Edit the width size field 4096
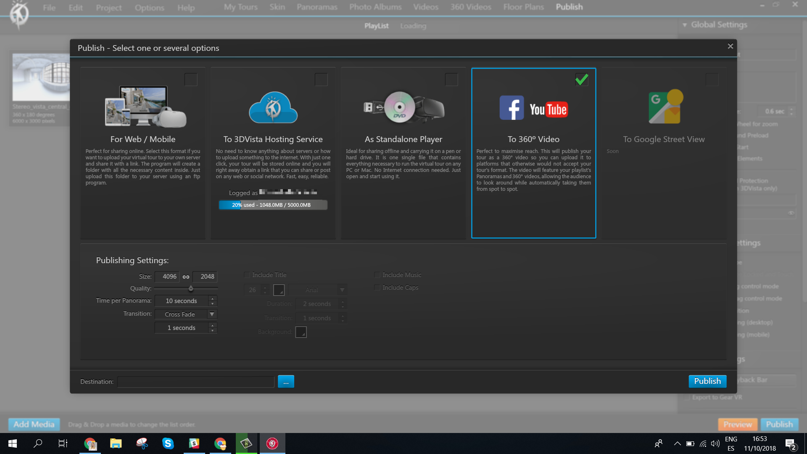The image size is (807, 454). coord(167,277)
